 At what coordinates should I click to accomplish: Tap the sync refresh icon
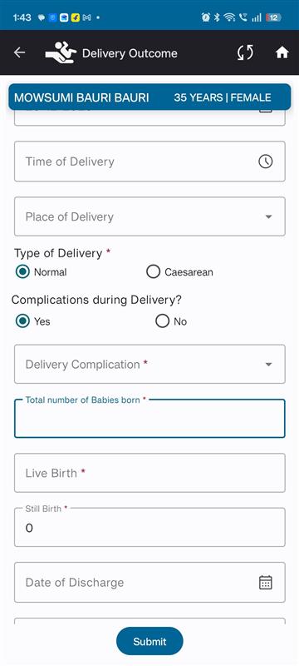pos(245,52)
